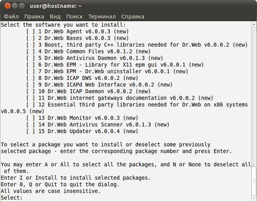Image resolution: width=257 pixels, height=202 pixels.
Task: Click the Select: prompt line
Action: pyautogui.click(x=12, y=198)
